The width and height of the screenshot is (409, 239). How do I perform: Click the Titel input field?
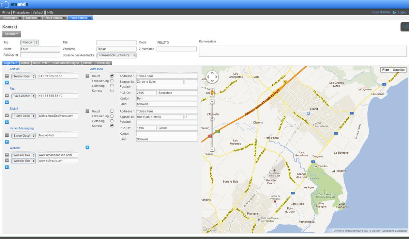click(117, 43)
